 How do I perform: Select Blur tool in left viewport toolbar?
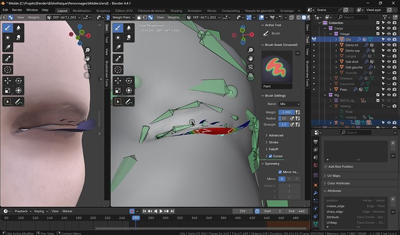coord(19,28)
